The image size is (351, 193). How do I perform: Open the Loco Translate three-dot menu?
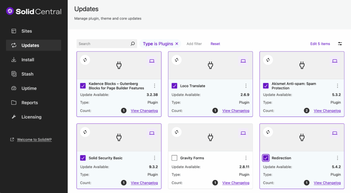point(246,86)
